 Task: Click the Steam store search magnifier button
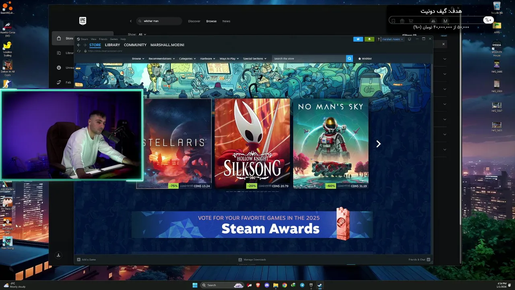349,58
